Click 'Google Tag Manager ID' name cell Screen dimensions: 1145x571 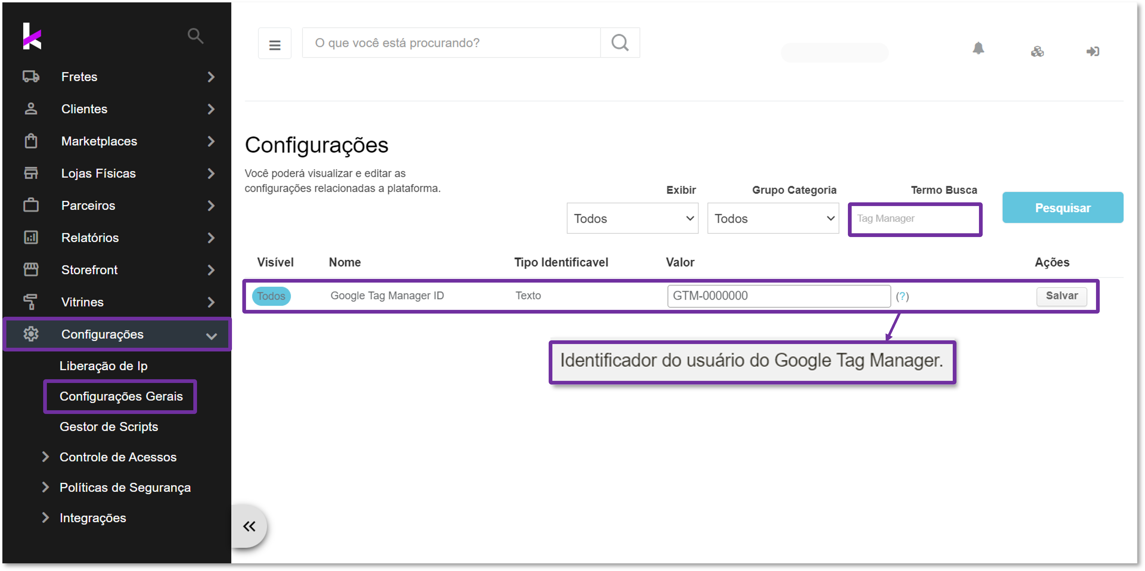point(387,296)
